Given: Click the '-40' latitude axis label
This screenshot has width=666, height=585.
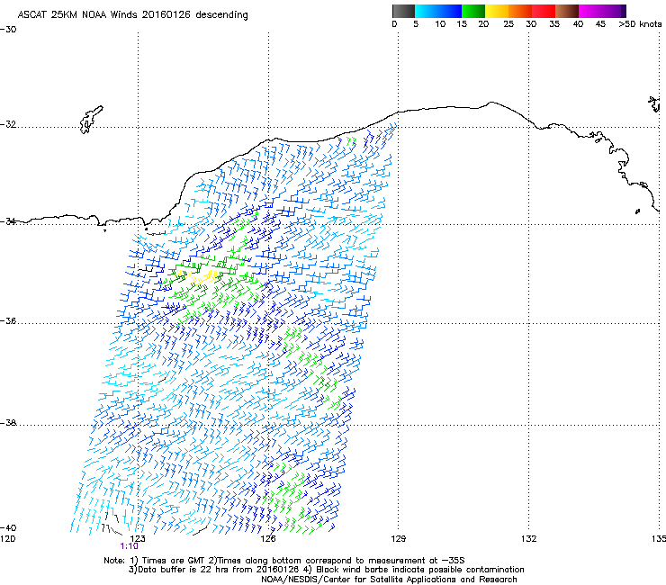Looking at the screenshot, I should tap(8, 527).
